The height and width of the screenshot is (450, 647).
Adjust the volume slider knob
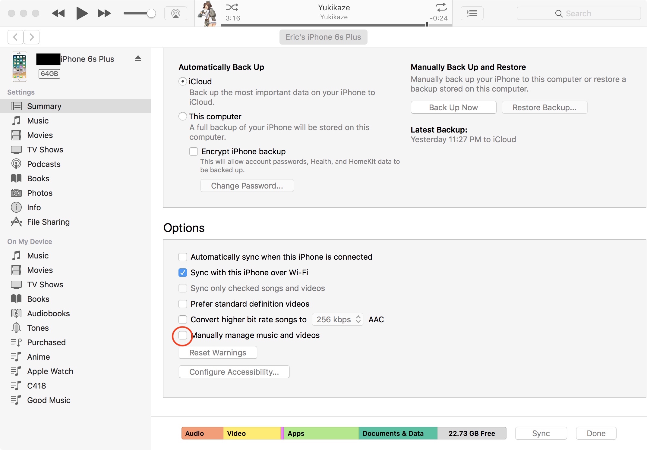coord(151,13)
